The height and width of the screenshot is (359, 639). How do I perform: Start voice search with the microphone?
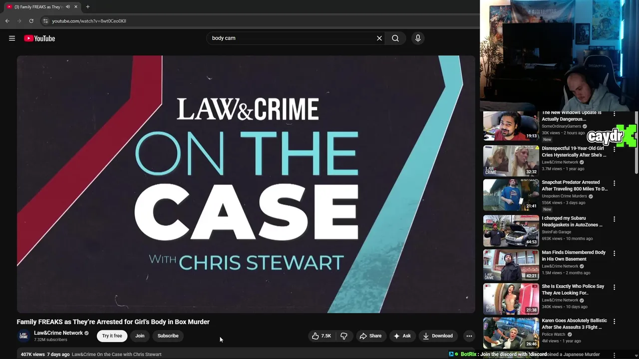(x=418, y=38)
